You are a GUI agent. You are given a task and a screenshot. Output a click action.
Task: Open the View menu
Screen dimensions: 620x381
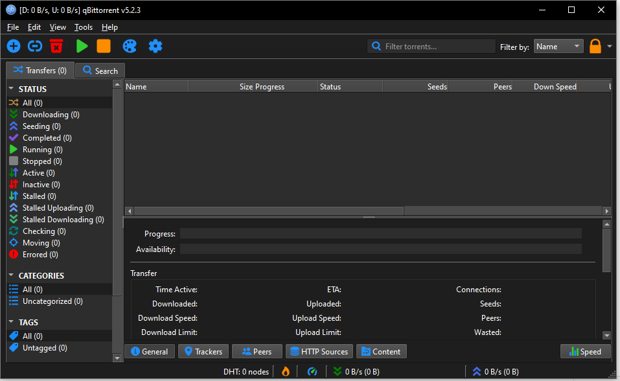(x=58, y=27)
